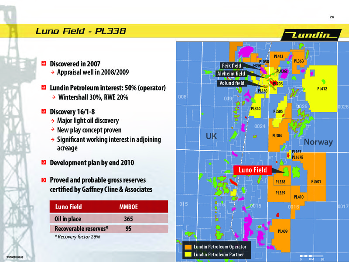
Task: Click the "* Recovery factor 26%" footnote
Action: click(77, 237)
